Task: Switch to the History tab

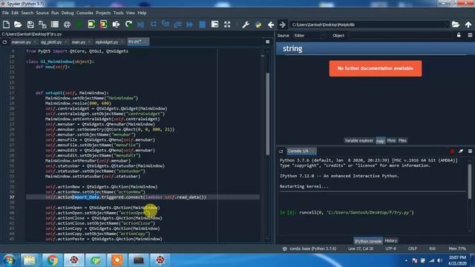Action: click(391, 240)
